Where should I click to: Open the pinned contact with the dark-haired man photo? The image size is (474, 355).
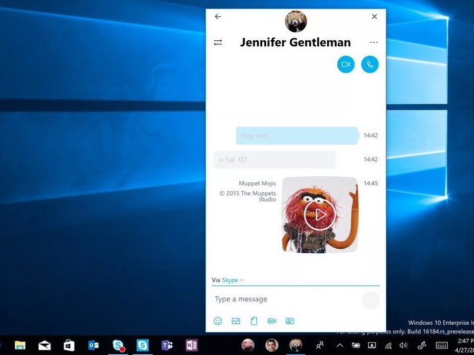[272, 345]
